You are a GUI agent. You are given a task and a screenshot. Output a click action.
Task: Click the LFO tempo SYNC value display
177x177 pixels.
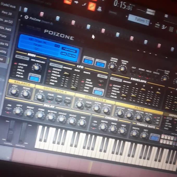pos(98,92)
